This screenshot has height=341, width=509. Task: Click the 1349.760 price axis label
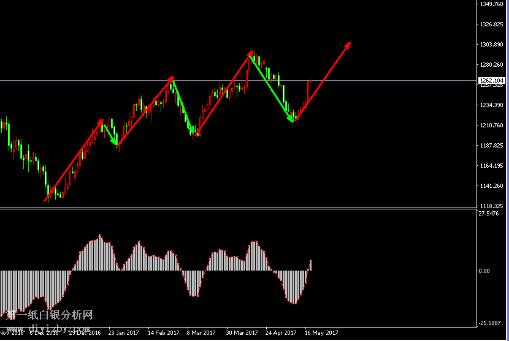pos(492,4)
